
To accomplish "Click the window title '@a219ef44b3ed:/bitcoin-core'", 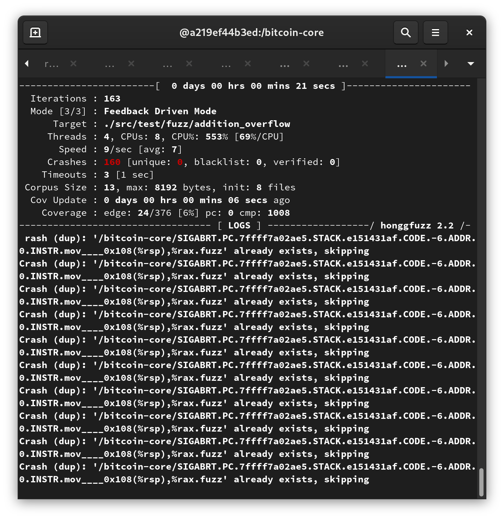I will [252, 32].
